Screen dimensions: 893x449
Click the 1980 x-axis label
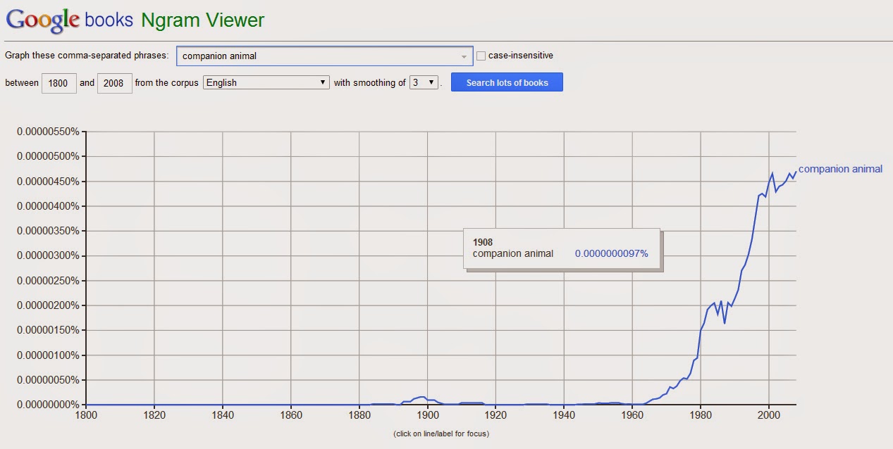[700, 415]
